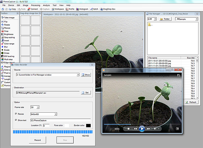Image resolution: width=203 pixels, height=148 pixels.
Task: Select the Rotate tool in Toolbox
Action: 7,25
